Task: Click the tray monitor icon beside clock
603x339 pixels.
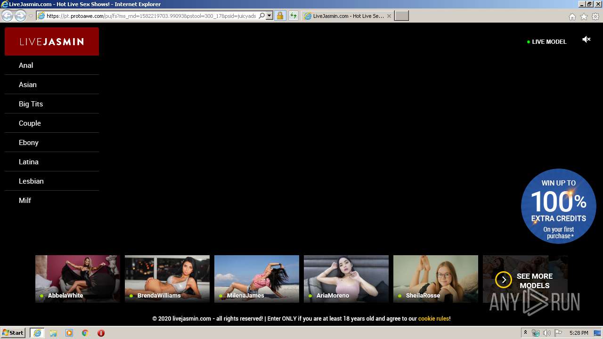Action: coord(597,333)
